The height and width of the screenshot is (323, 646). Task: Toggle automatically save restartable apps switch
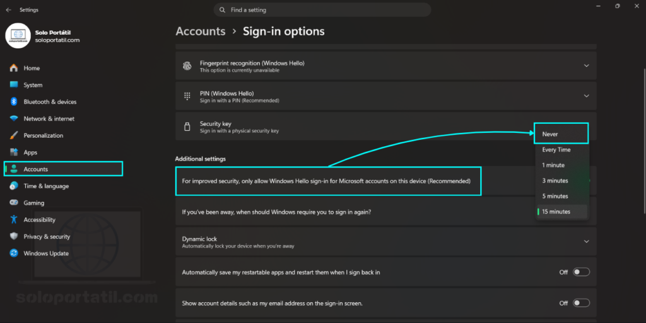pyautogui.click(x=581, y=272)
